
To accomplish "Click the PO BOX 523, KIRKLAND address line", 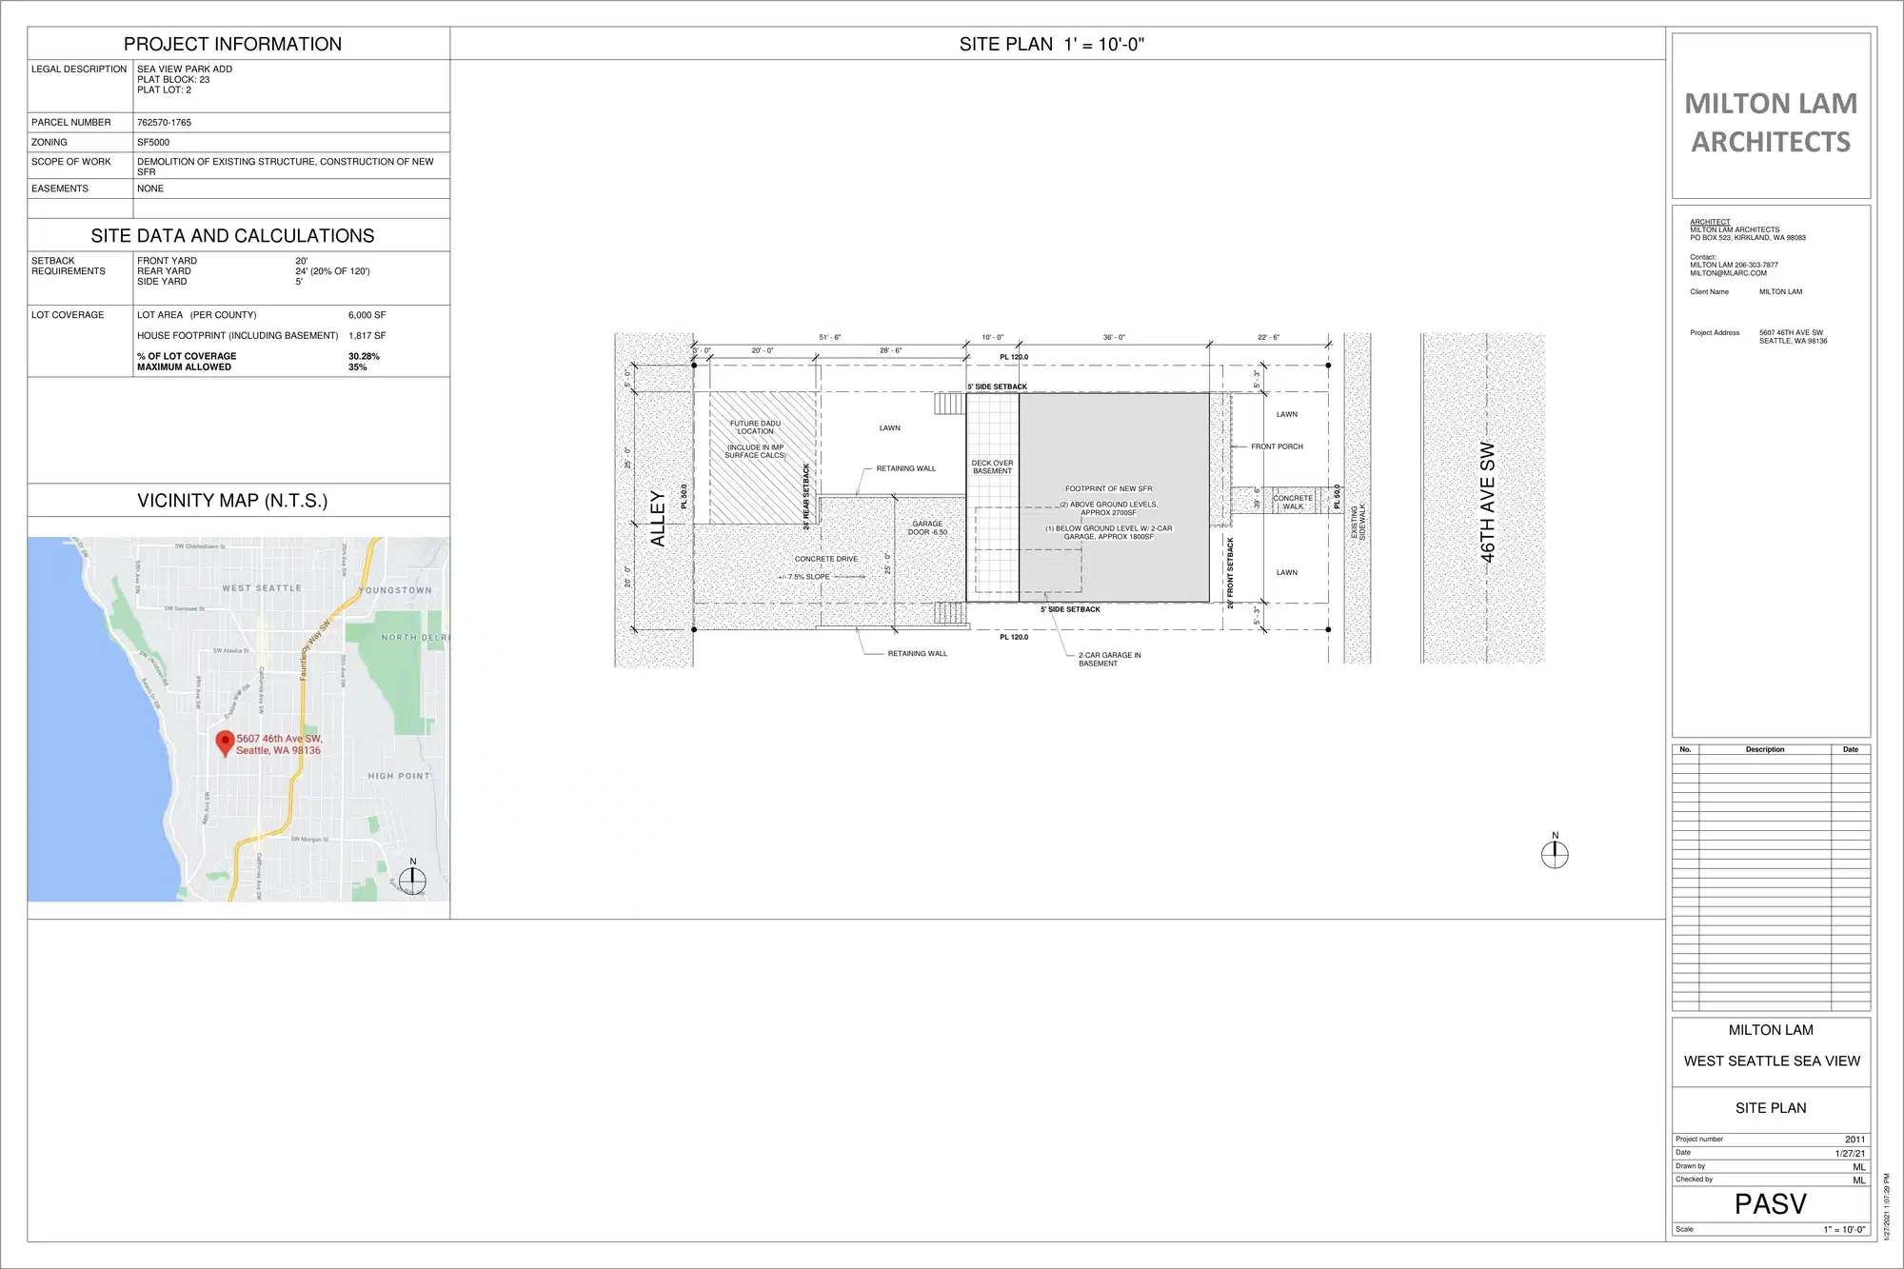I will coord(1748,238).
